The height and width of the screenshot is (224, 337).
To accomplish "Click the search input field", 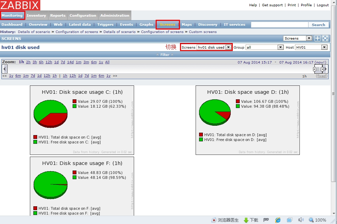I will click(279, 25).
